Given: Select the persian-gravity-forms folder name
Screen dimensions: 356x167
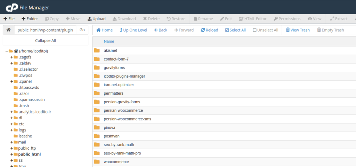Looking at the screenshot, I should tap(122, 102).
